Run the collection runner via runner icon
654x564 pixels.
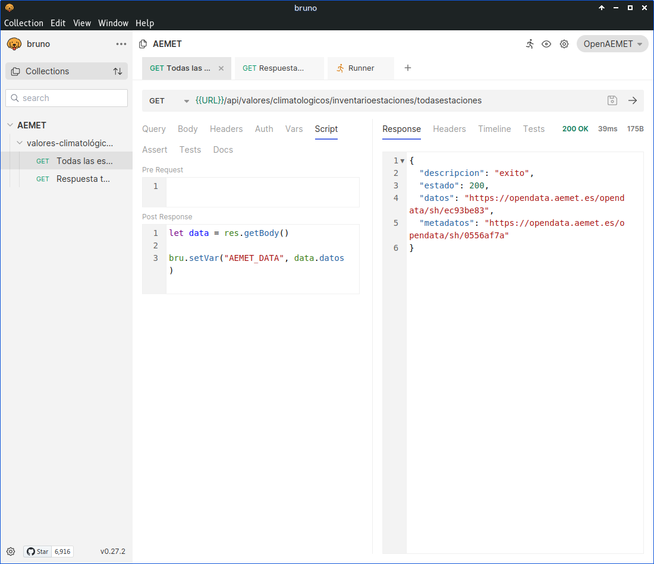[530, 44]
